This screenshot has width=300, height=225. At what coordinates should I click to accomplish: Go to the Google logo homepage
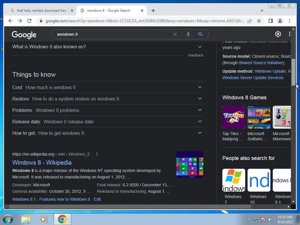click(24, 35)
